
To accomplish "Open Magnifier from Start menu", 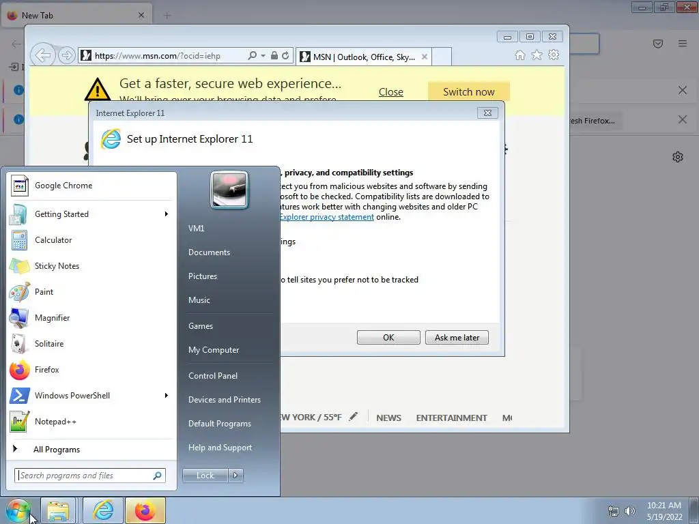I will tap(91, 318).
